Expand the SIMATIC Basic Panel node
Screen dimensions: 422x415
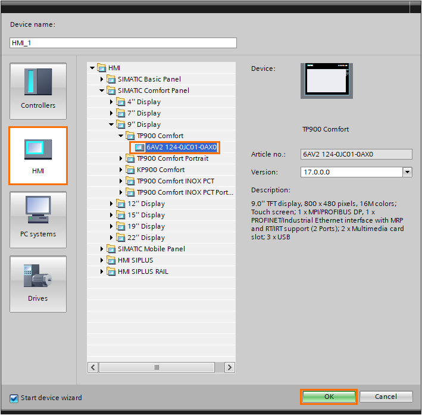click(102, 79)
